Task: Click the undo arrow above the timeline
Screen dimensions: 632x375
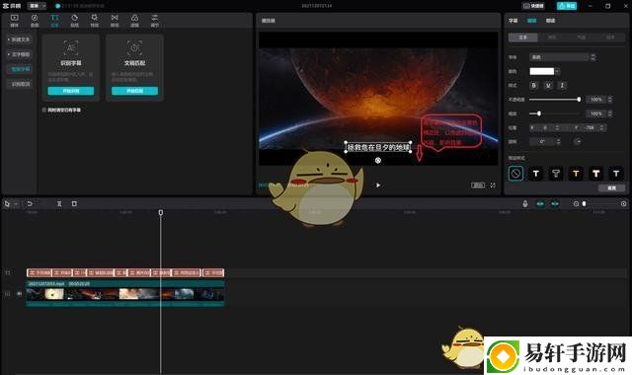Action: pos(30,204)
